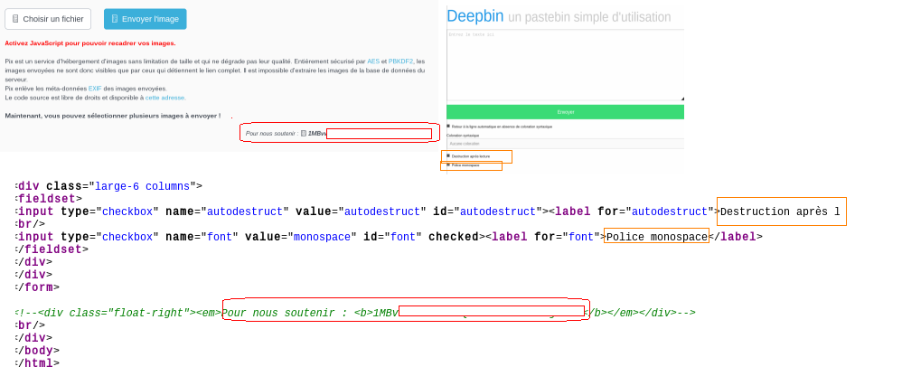Open the PBKDF2 link
Screen dimensions: 902x376
(x=400, y=61)
